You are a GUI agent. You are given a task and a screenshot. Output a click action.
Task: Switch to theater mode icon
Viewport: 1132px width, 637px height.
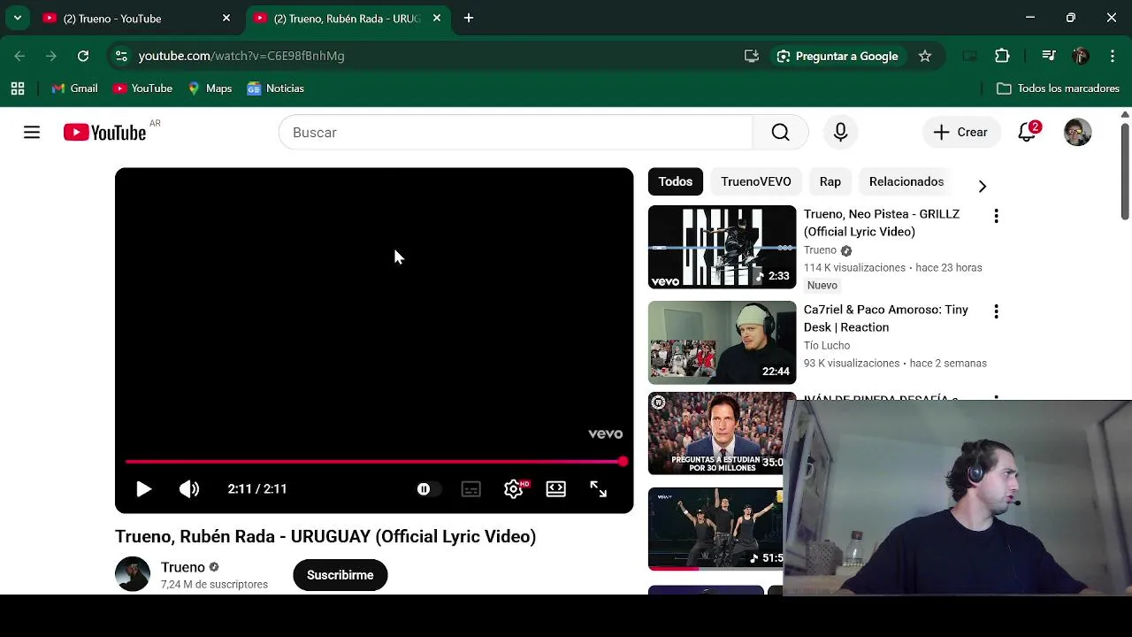pos(556,489)
